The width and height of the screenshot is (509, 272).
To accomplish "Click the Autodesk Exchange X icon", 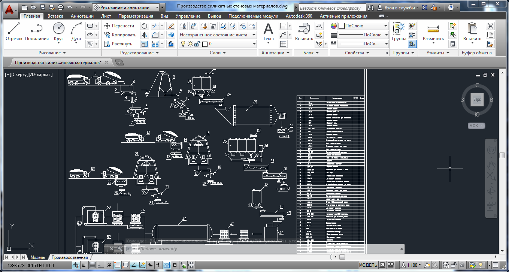I will (425, 7).
